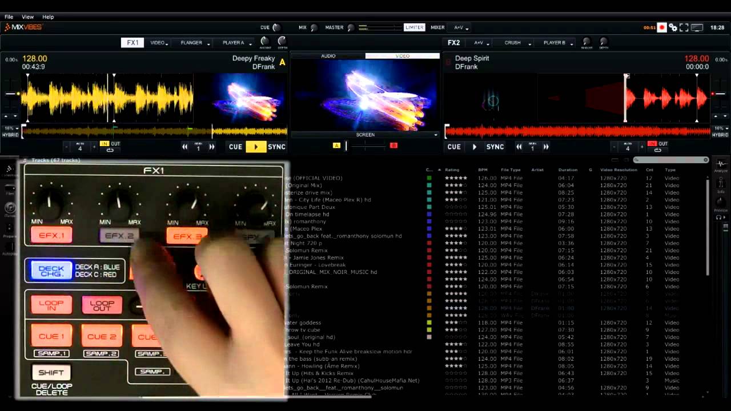Viewport: 731px width, 411px height.
Task: Open the File menu
Action: pos(9,17)
